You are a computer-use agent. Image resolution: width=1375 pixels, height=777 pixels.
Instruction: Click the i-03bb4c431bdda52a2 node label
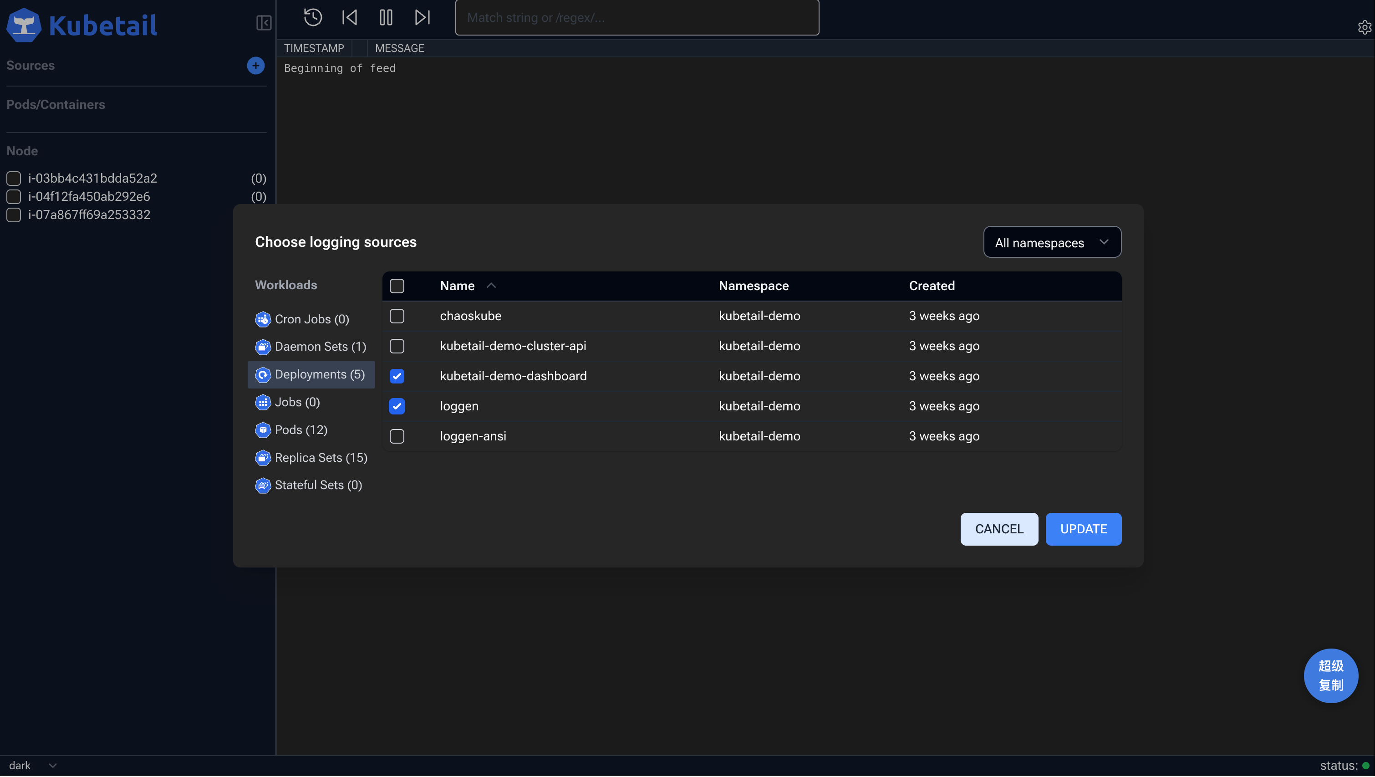point(92,179)
